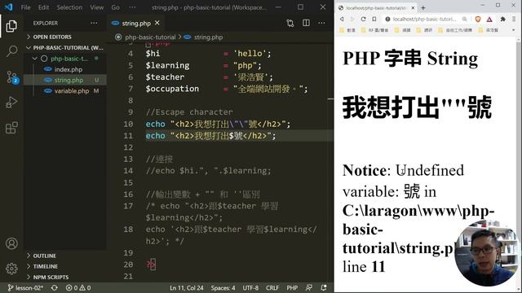The height and width of the screenshot is (293, 522).
Task: Select language mode PHP in status bar
Action: pyautogui.click(x=292, y=288)
